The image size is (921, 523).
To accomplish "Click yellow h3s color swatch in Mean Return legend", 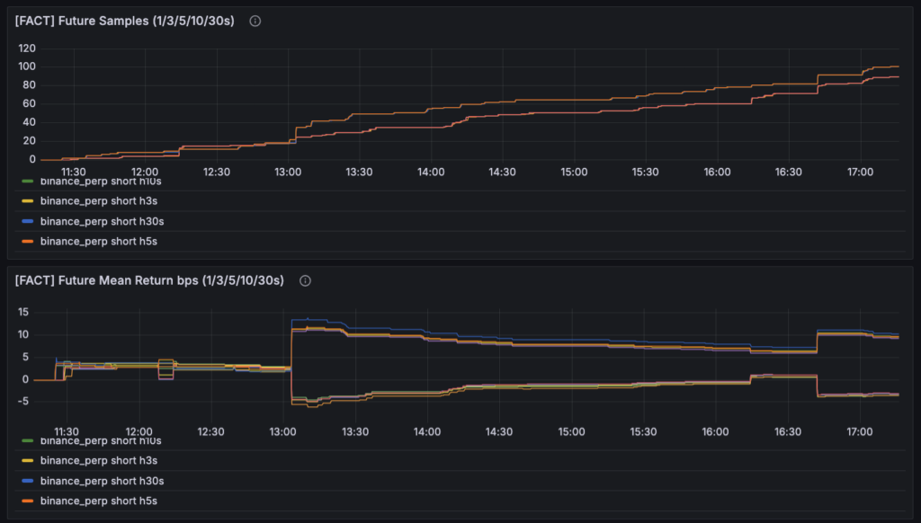I will pos(27,460).
